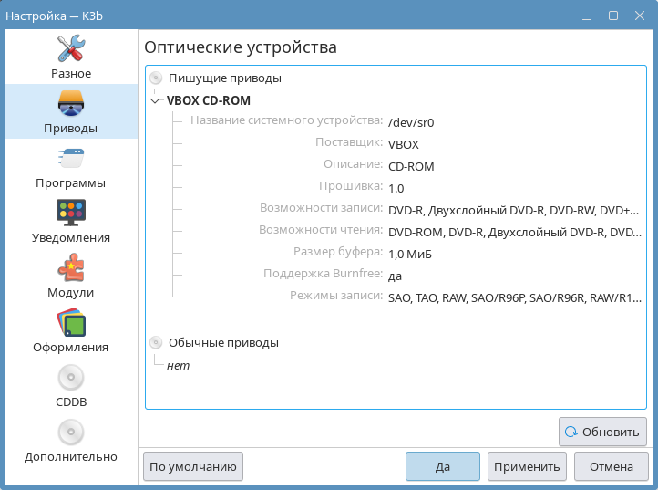Collapse the VBOX CD-ROM tree node
This screenshot has width=658, height=490.
(156, 101)
